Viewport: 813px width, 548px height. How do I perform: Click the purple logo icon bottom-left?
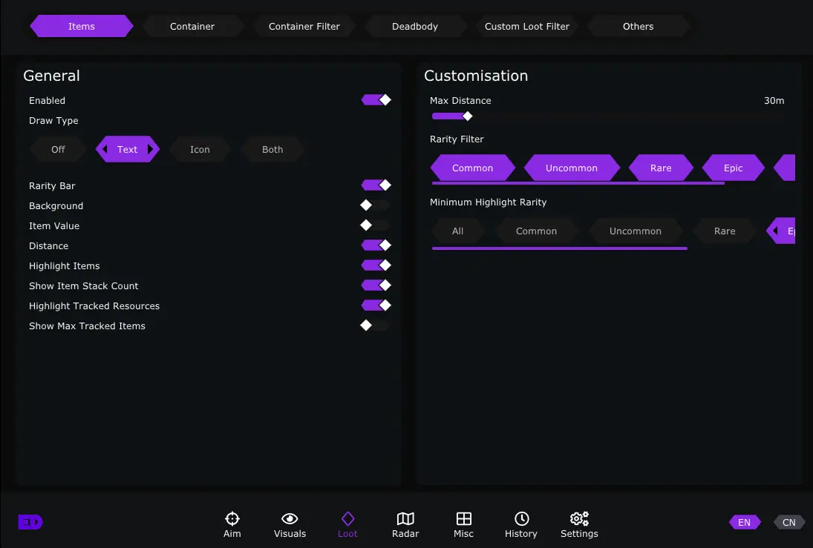tap(30, 522)
